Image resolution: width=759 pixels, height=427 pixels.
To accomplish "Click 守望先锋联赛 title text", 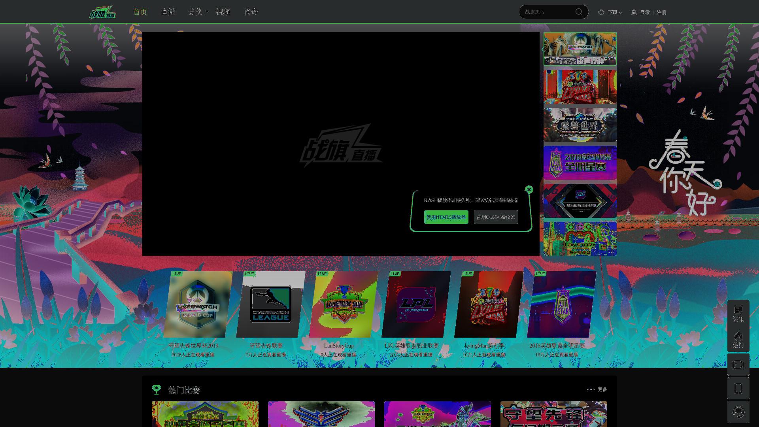I will tap(266, 346).
